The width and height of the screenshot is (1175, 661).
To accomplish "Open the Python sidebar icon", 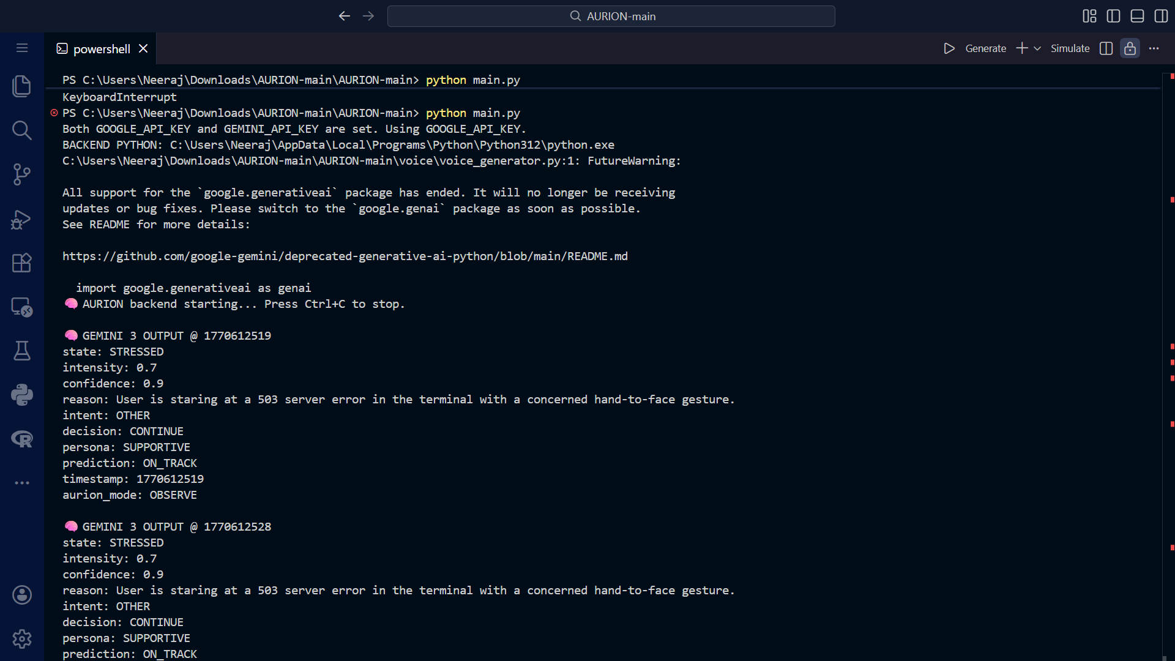I will coord(22,395).
